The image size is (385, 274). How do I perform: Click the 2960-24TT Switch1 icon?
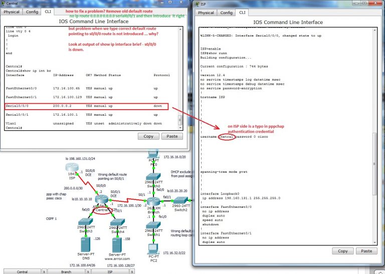[x=153, y=225]
